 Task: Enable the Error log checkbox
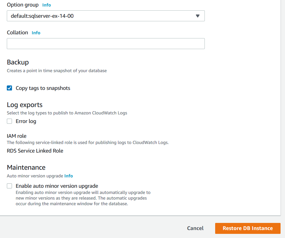(10, 121)
